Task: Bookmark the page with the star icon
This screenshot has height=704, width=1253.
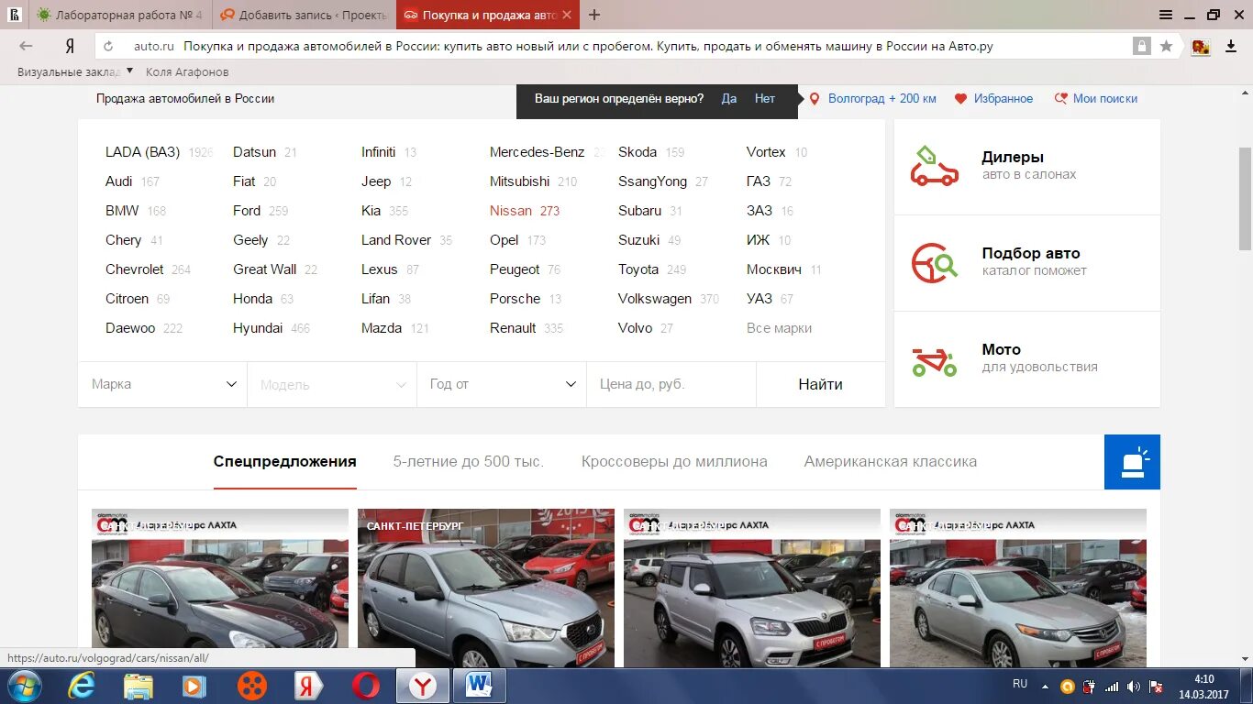Action: click(1167, 46)
